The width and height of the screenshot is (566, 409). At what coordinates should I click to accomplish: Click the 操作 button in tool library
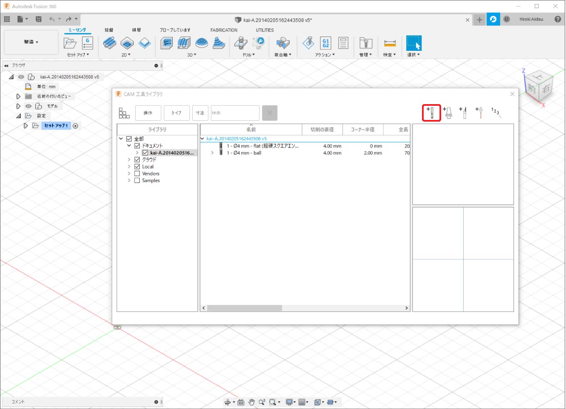(148, 113)
